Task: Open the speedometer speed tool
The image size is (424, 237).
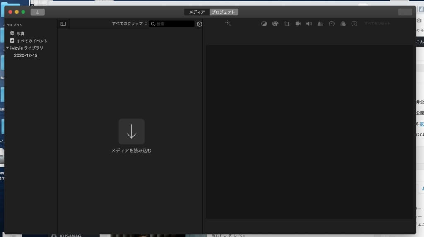Action: click(331, 24)
